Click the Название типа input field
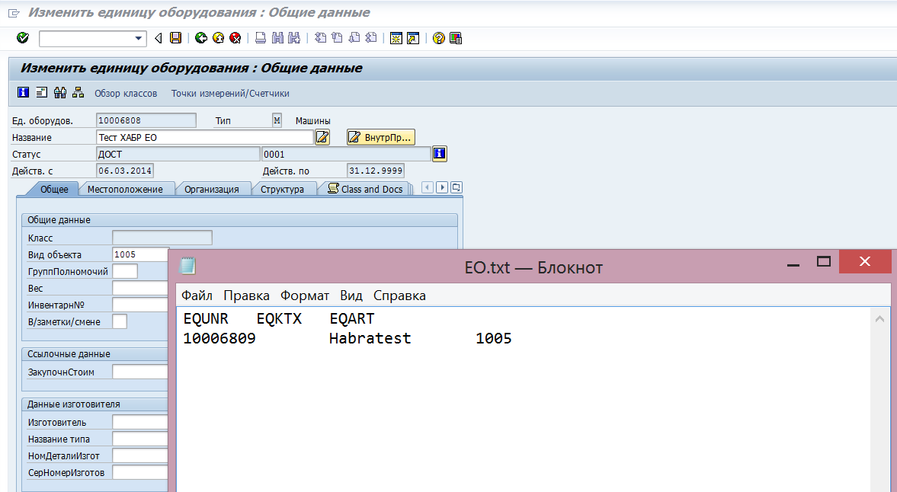Image resolution: width=897 pixels, height=492 pixels. click(141, 439)
